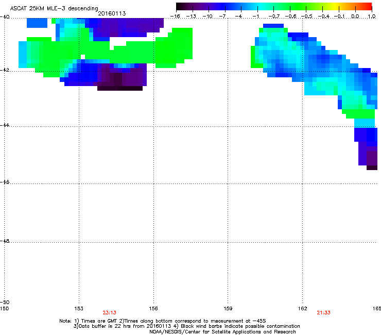This screenshot has width=381, height=335.
Task: Click the note line starting 'Note: 1) Times are GMT'
Action: click(x=163, y=321)
